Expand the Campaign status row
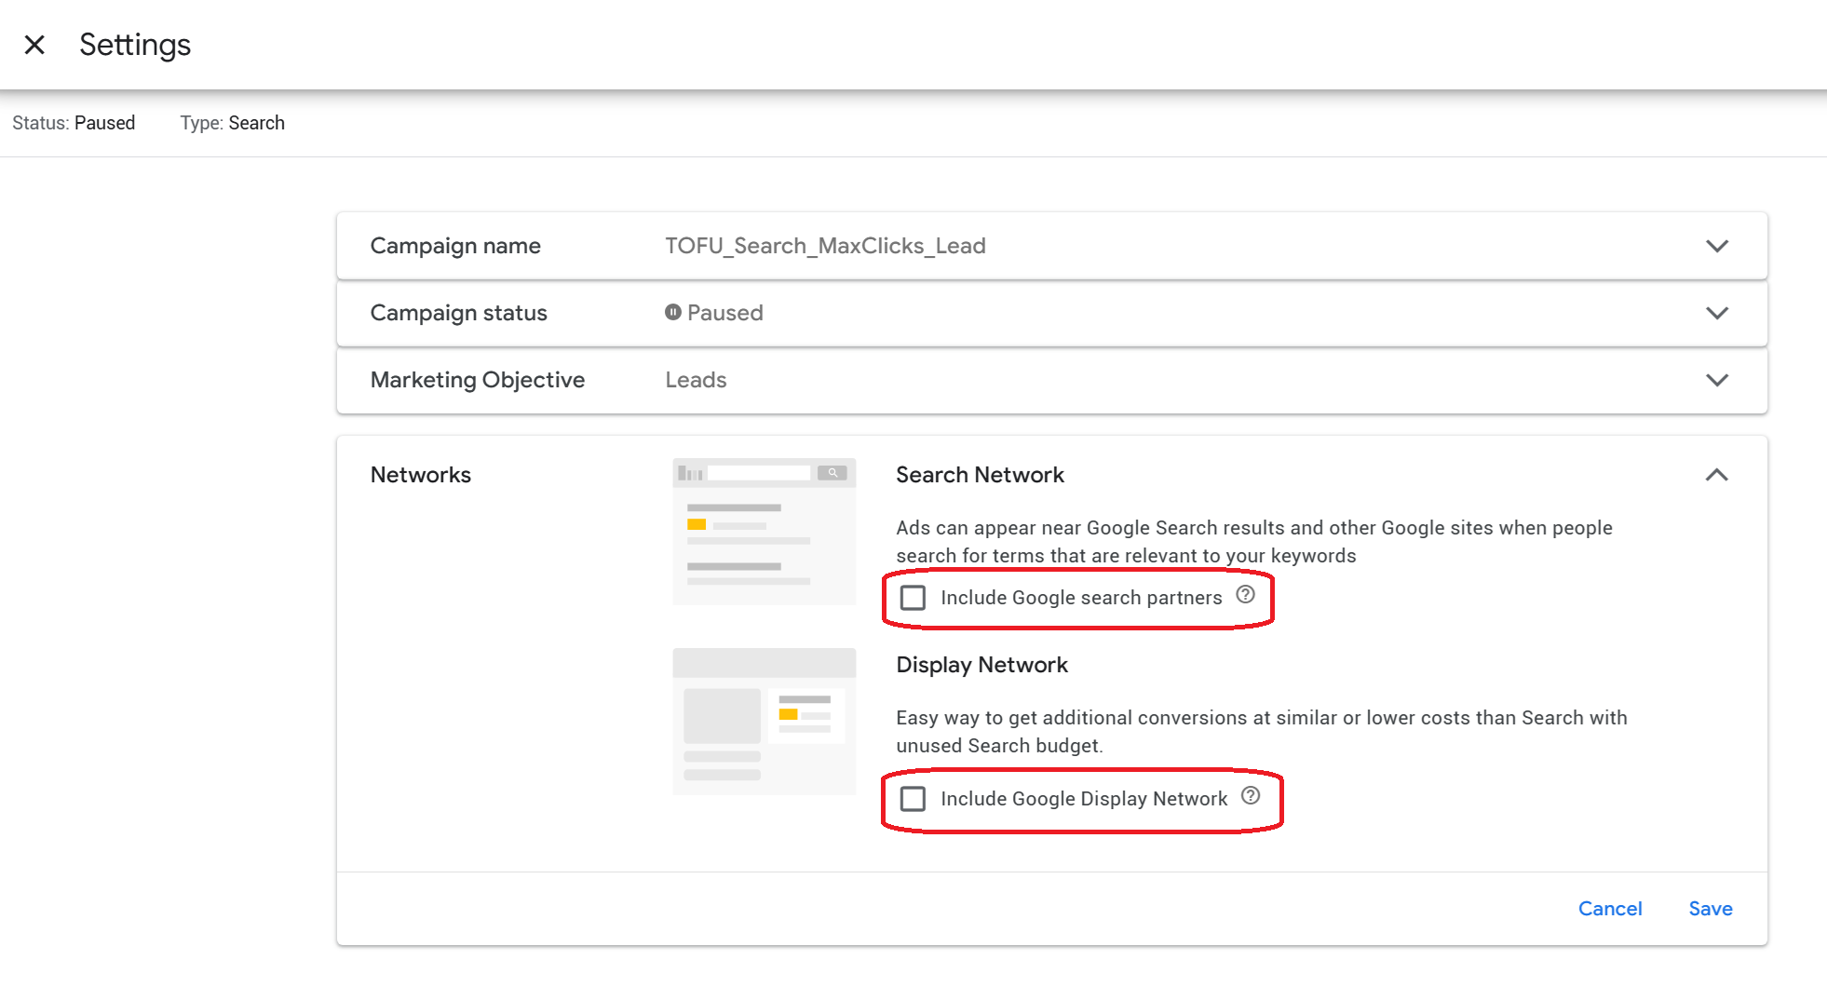This screenshot has width=1827, height=987. [1717, 313]
